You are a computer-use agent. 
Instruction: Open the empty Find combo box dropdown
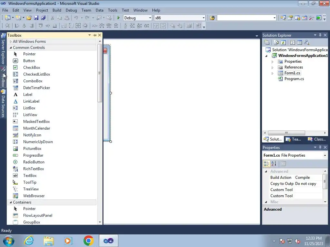tap(274, 18)
